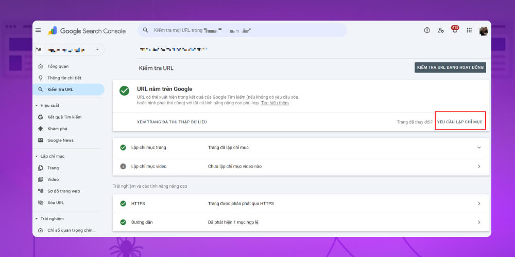Open the Google apps grid

pos(469,30)
